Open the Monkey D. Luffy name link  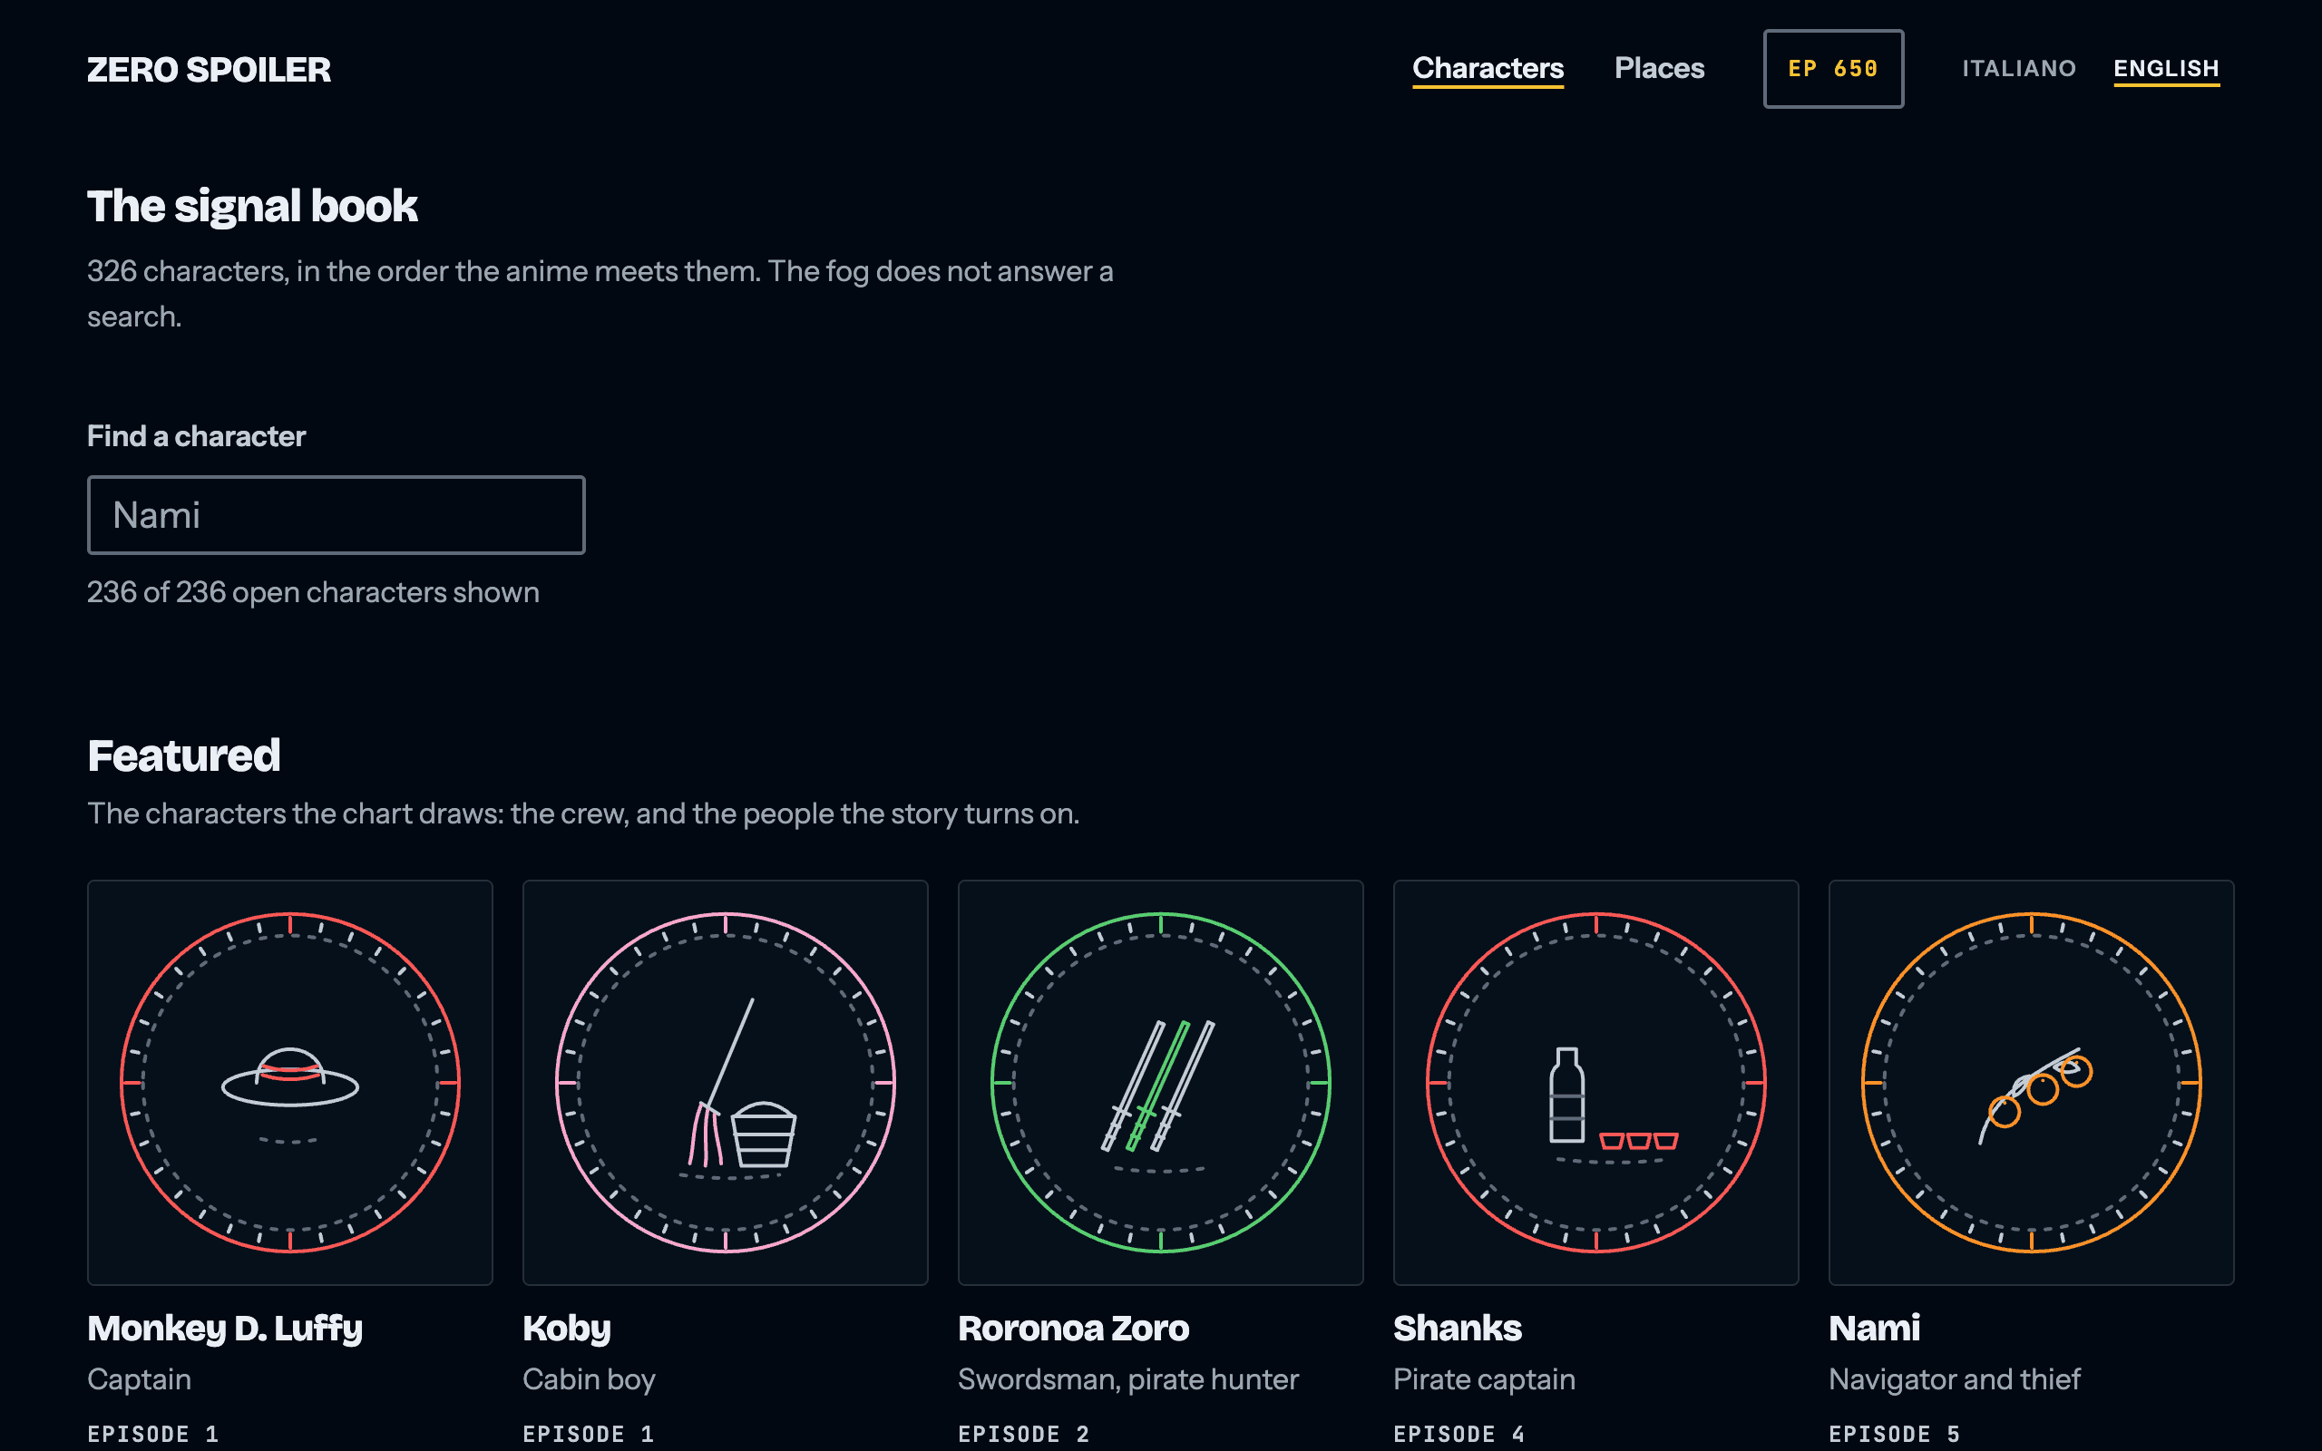pos(225,1329)
